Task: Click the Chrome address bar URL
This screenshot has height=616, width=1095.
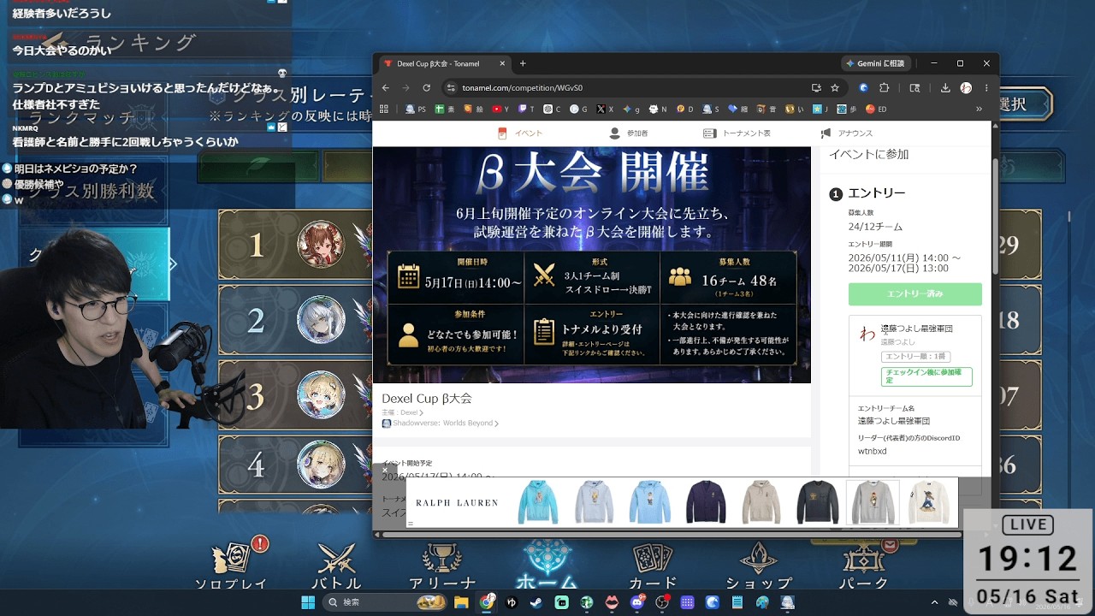Action: (x=523, y=87)
